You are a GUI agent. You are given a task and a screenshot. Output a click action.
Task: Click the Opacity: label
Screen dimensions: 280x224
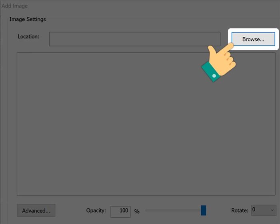pyautogui.click(x=96, y=210)
